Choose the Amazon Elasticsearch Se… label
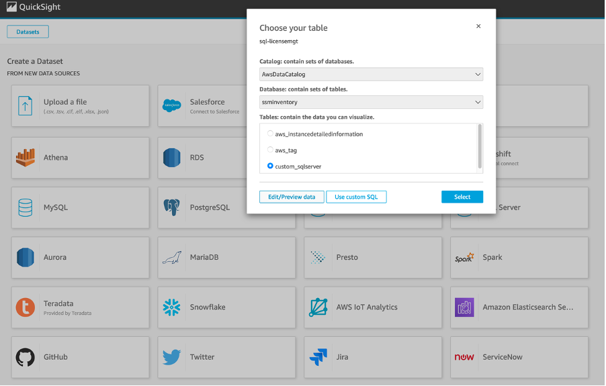 528,307
